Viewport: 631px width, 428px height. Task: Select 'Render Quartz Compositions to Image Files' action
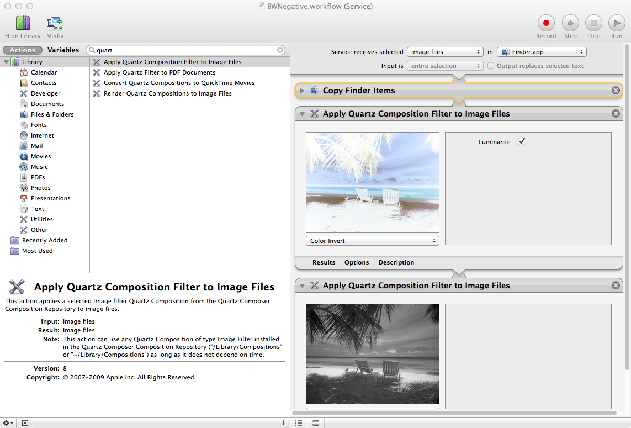point(189,93)
